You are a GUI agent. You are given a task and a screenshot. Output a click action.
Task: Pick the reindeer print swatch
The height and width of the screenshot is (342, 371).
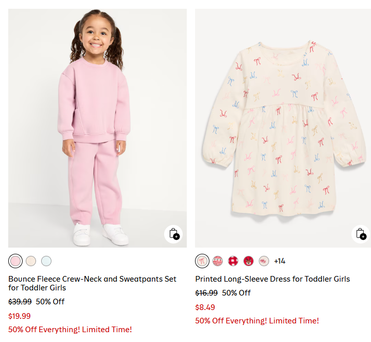pos(249,260)
